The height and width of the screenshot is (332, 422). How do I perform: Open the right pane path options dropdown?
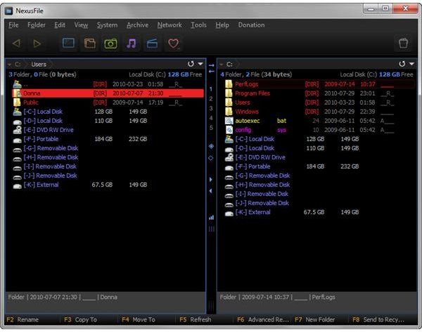(x=411, y=64)
